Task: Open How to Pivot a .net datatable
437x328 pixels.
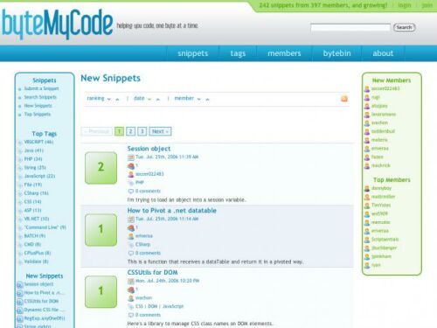Action: 172,211
